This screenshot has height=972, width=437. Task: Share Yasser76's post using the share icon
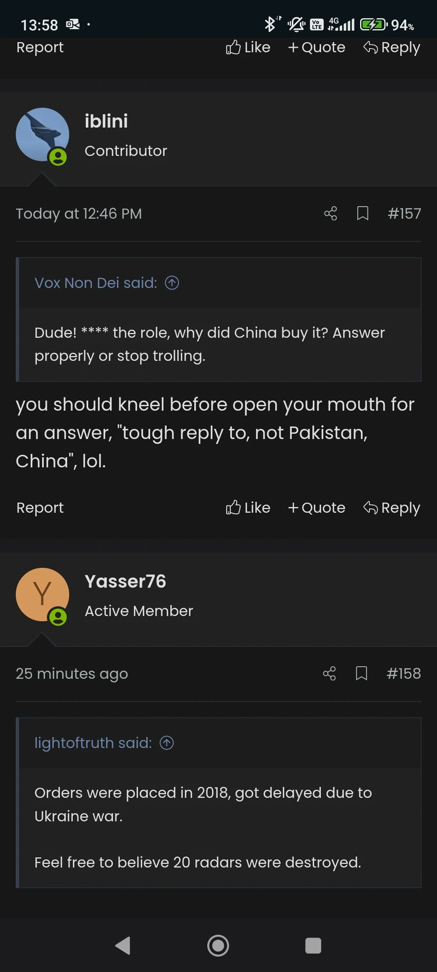tap(329, 674)
